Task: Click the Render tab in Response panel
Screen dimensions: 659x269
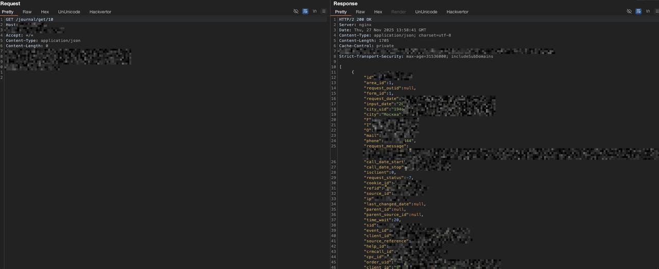Action: [398, 12]
